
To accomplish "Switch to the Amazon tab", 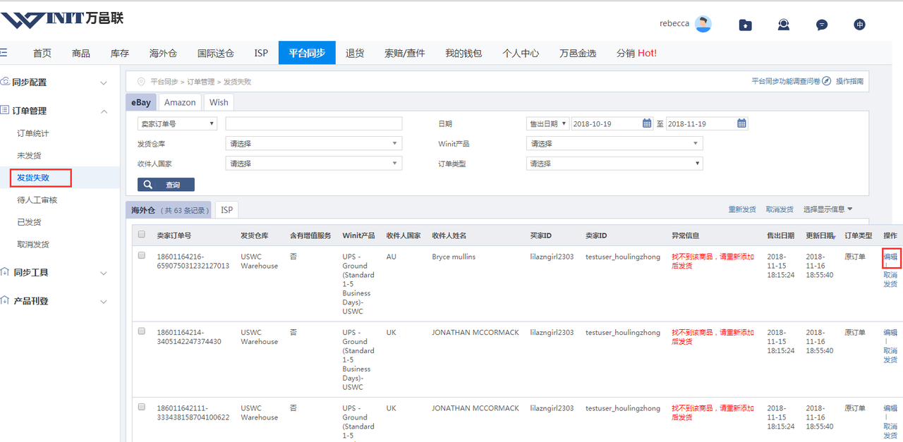I will [180, 102].
